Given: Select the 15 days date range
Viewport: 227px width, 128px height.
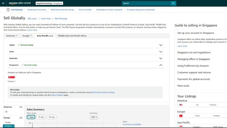Looking at the screenshot, I should coord(41,117).
